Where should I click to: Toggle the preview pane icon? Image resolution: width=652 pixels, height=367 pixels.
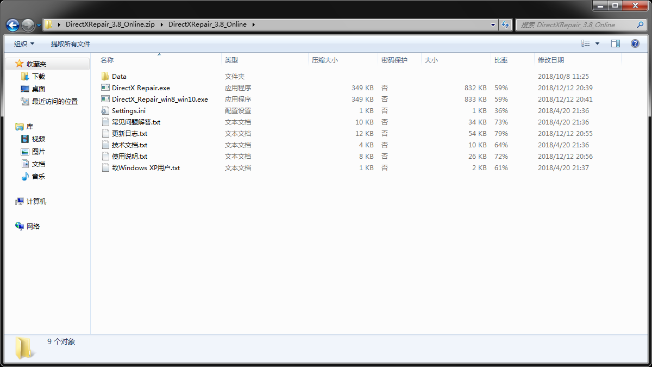pyautogui.click(x=616, y=43)
